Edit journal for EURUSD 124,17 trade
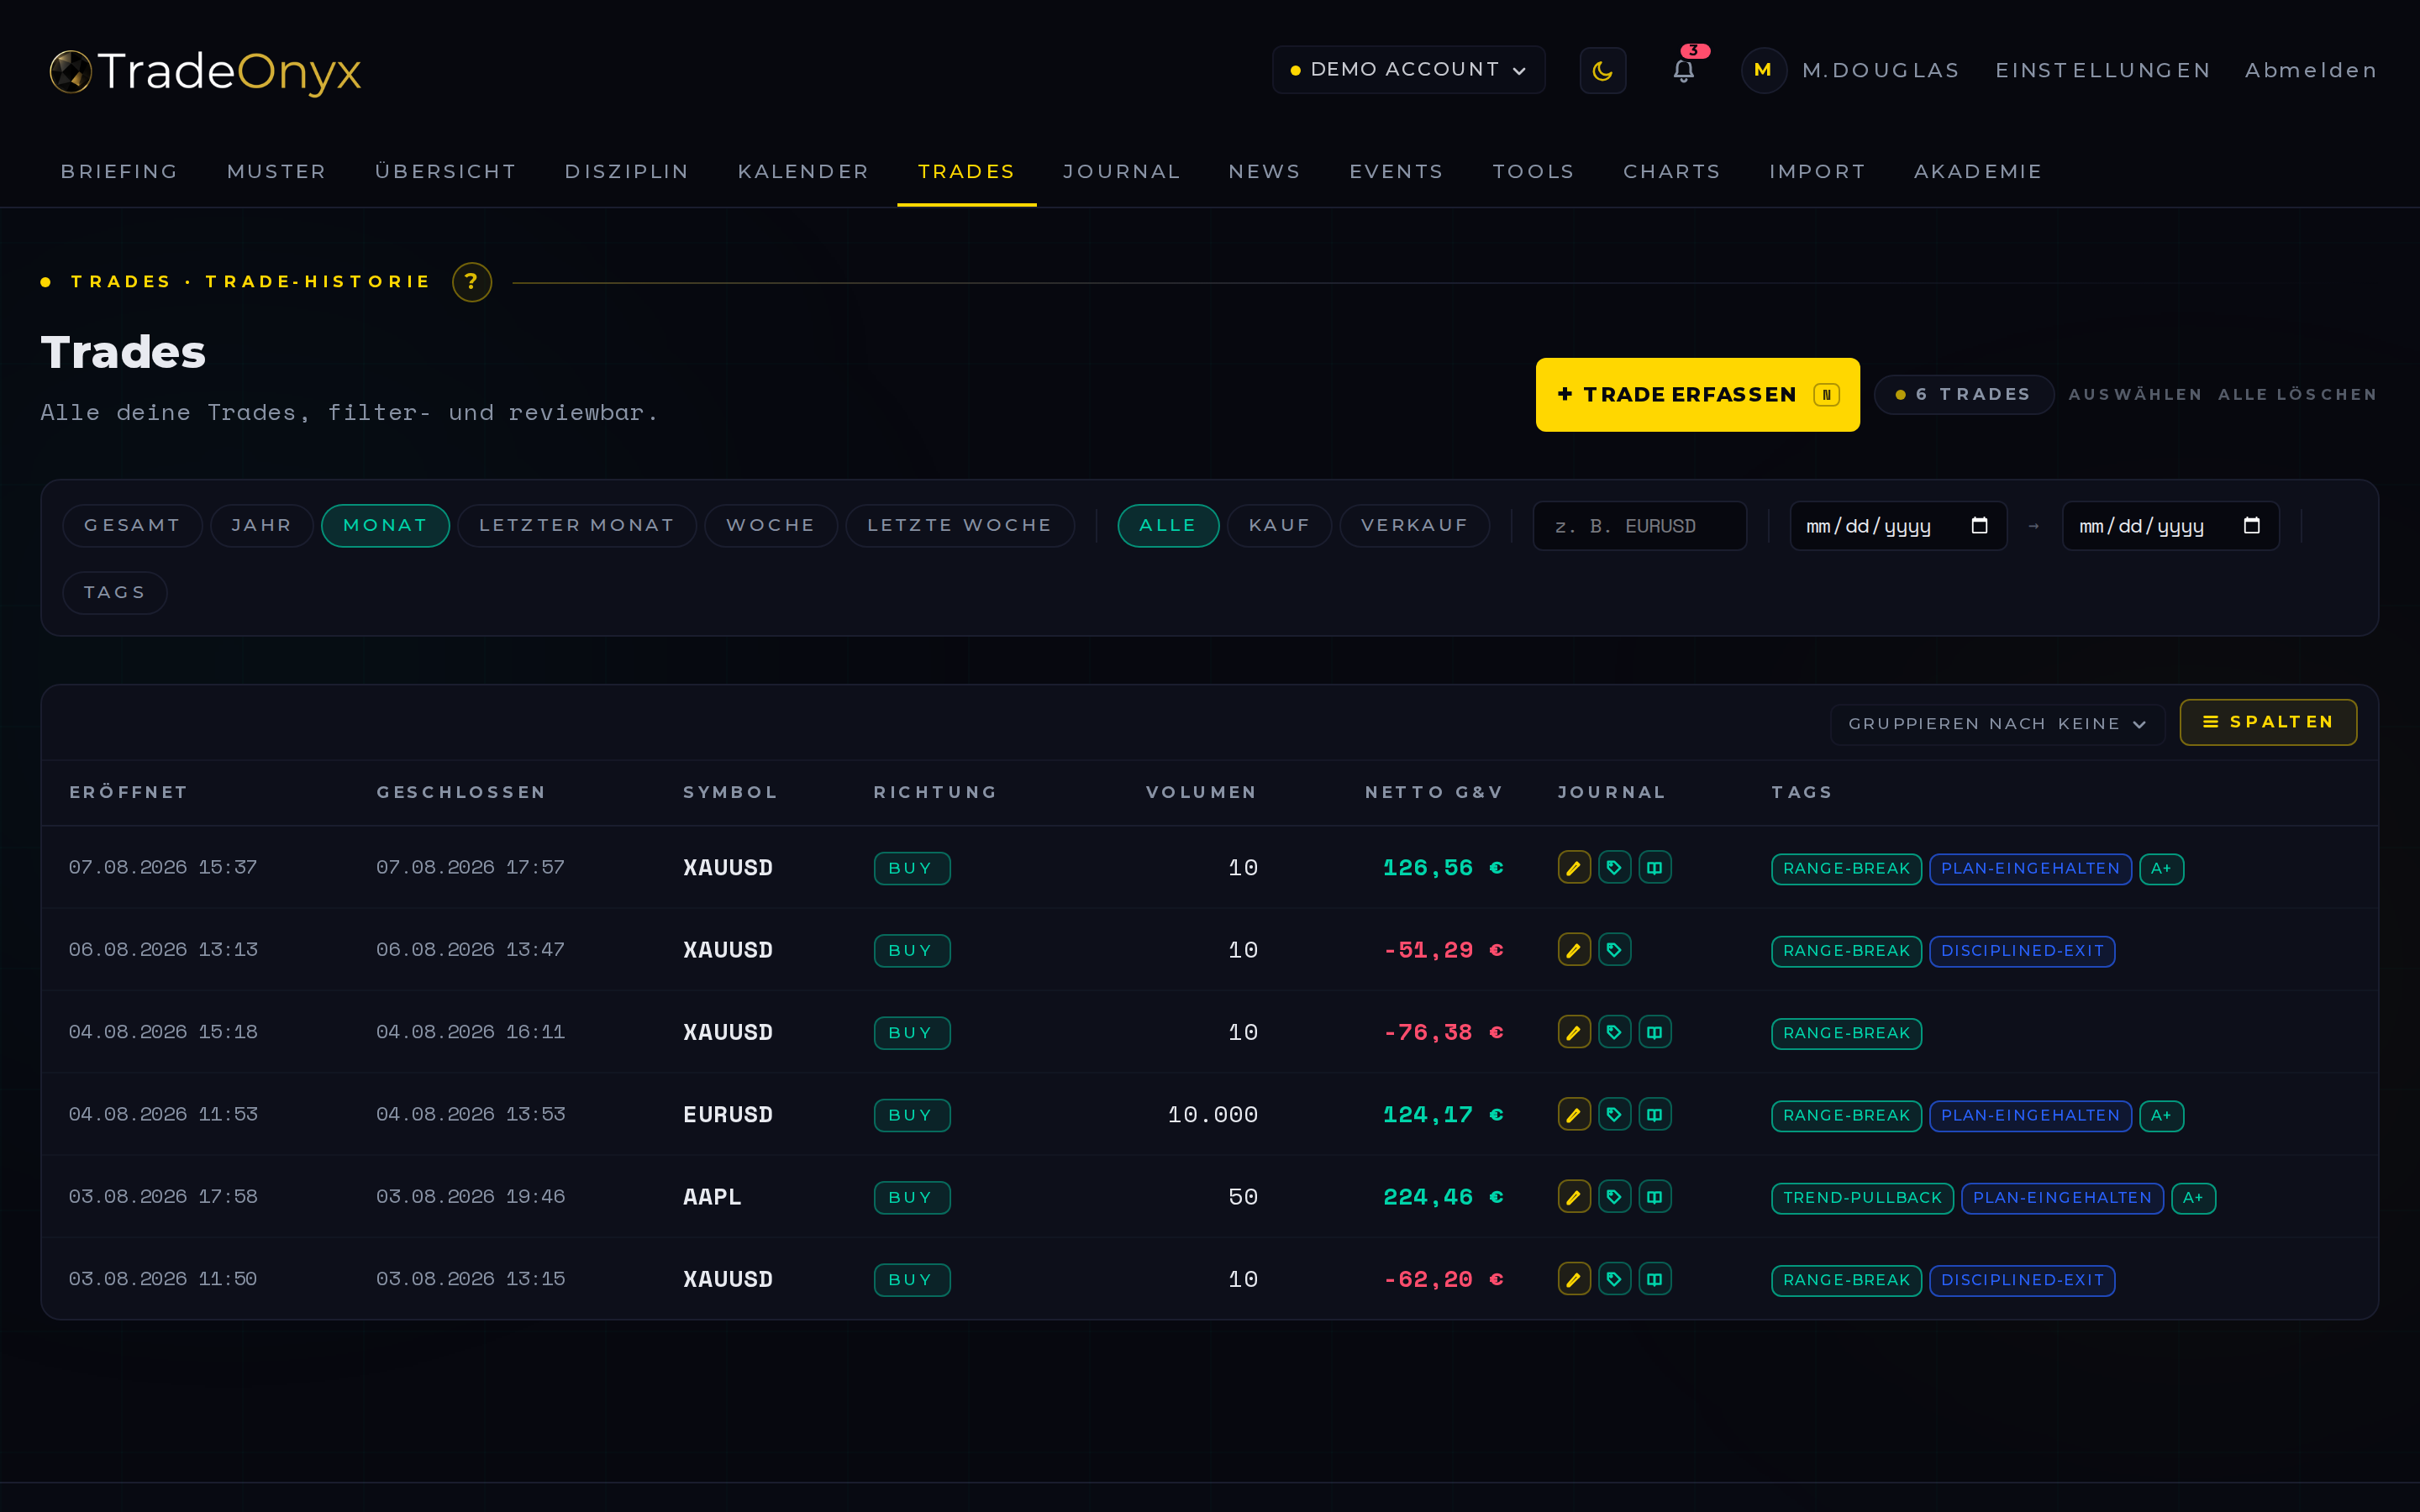2420x1512 pixels. coord(1574,1114)
